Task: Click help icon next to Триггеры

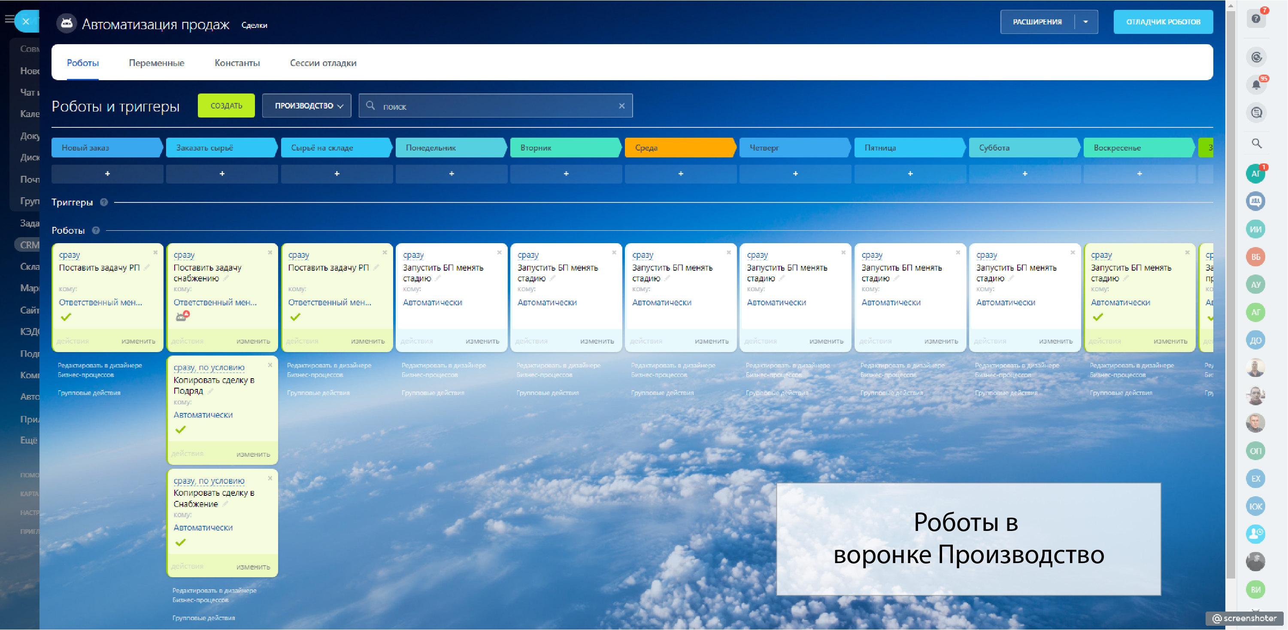Action: [x=104, y=202]
